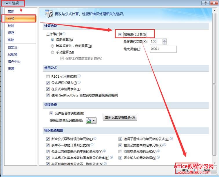Click info icon beside 遗漏了区域中的单元格的公式
The width and height of the screenshot is (219, 177).
point(171,138)
